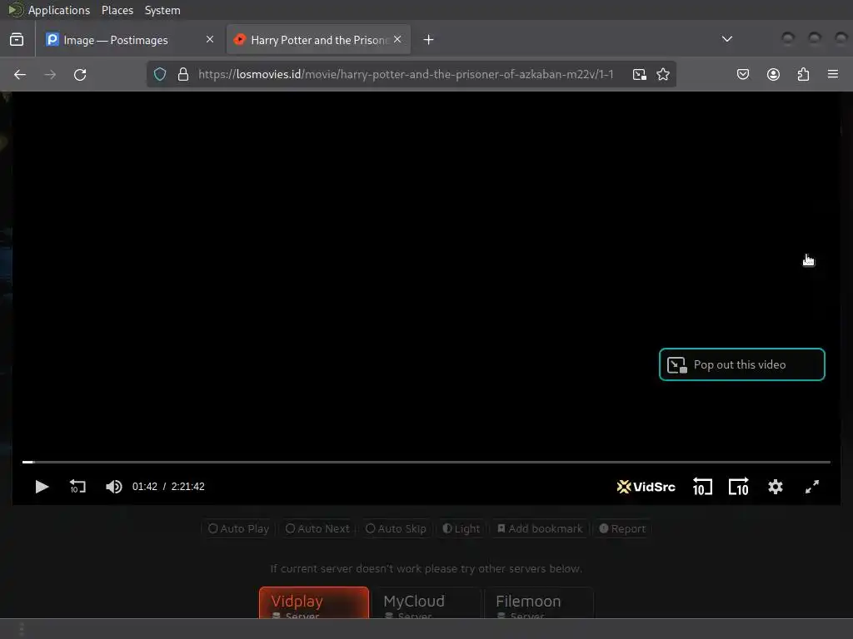Reload the current page

click(80, 74)
